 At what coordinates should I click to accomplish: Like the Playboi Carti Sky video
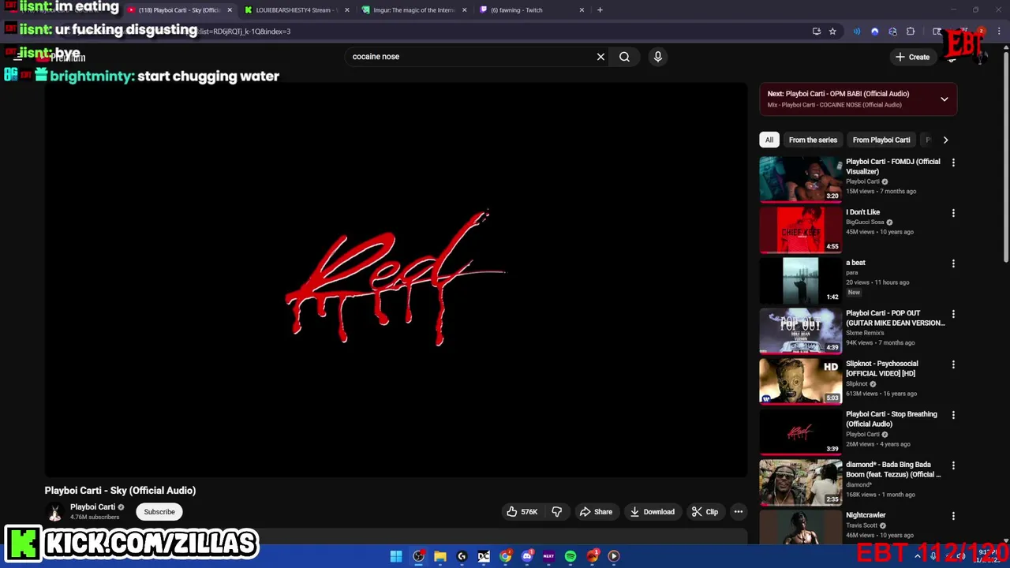522,512
